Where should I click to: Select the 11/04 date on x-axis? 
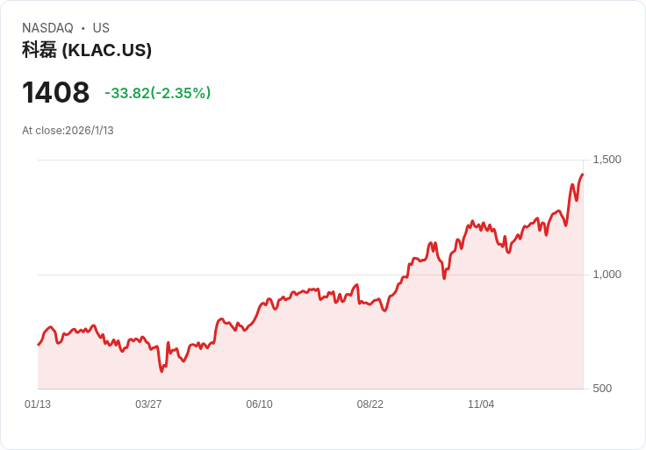coord(480,404)
